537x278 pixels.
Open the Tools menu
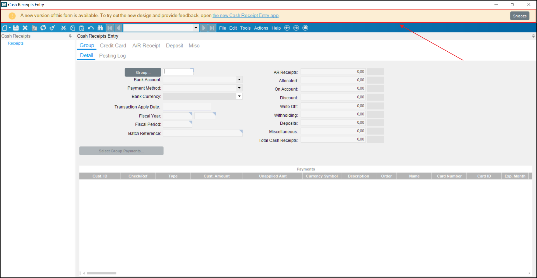(x=245, y=28)
